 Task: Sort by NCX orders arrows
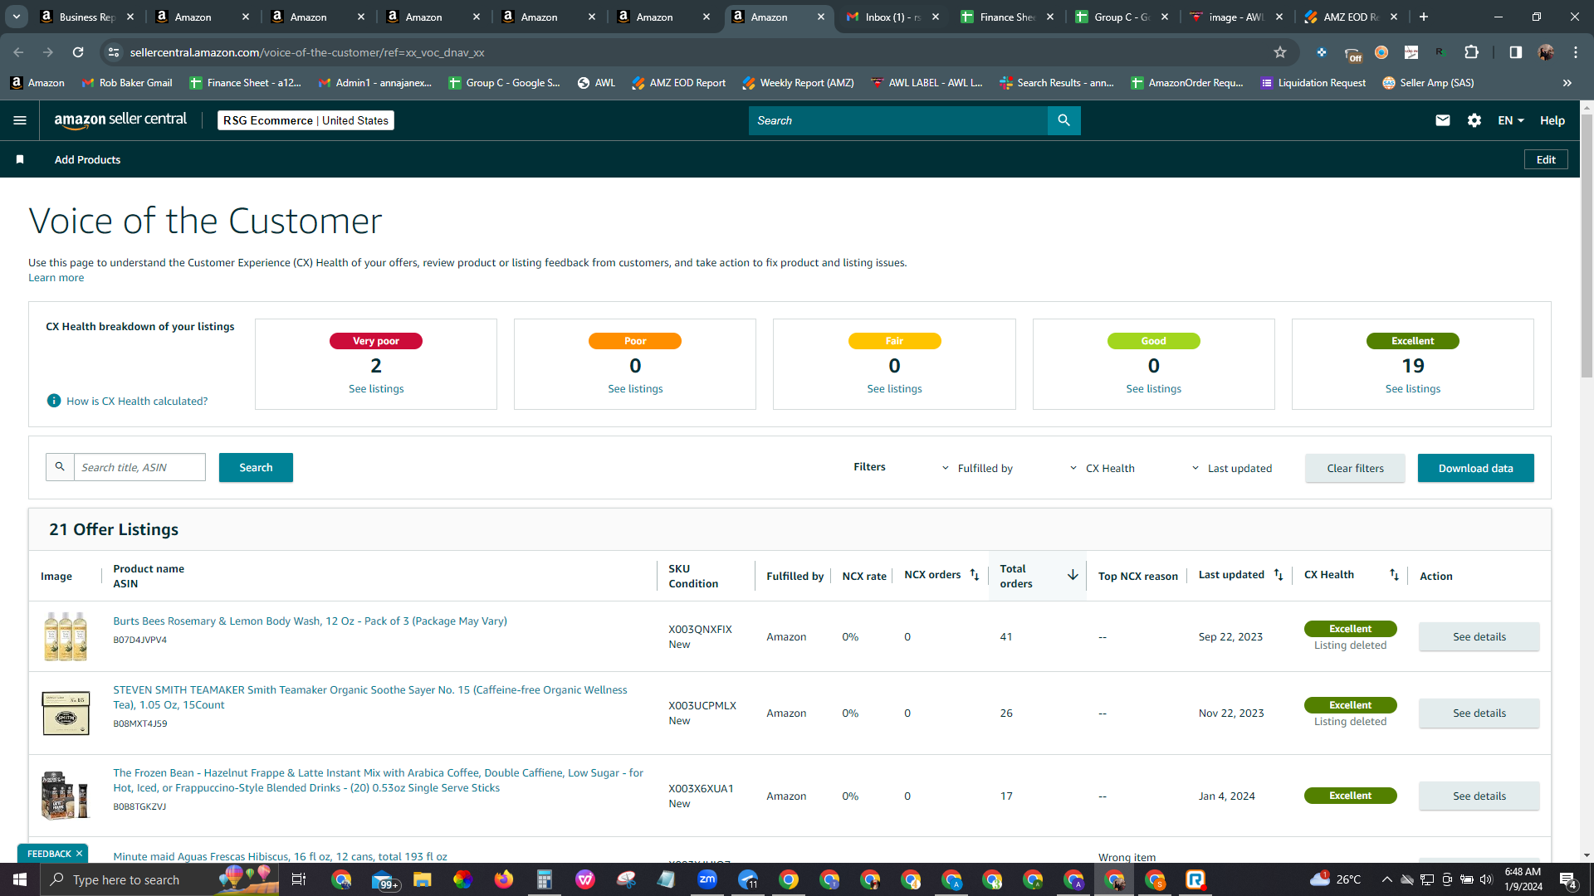click(x=975, y=575)
